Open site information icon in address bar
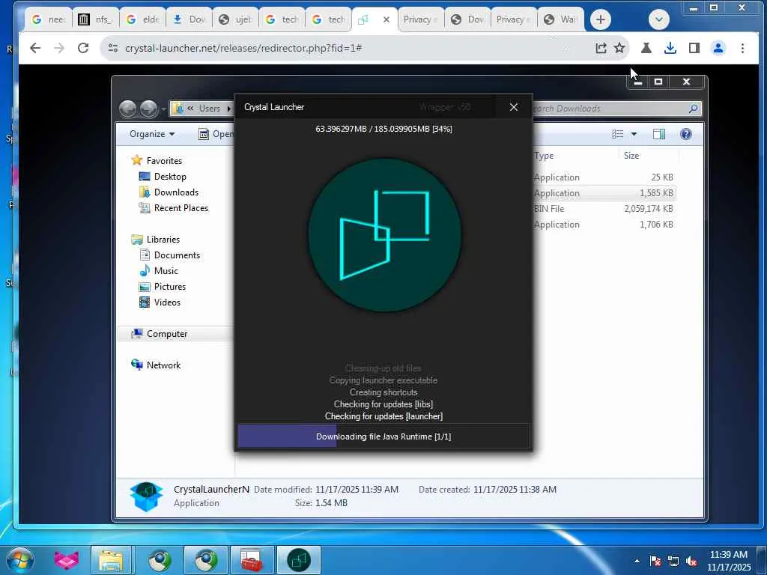This screenshot has width=767, height=575. tap(113, 48)
